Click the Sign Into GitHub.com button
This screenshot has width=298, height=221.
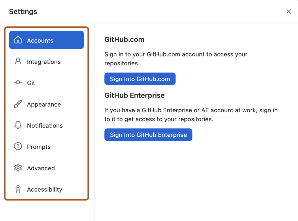(140, 79)
